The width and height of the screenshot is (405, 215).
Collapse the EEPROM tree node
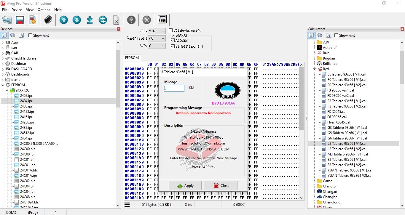click(x=3, y=85)
